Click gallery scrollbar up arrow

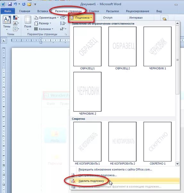pyautogui.click(x=177, y=23)
